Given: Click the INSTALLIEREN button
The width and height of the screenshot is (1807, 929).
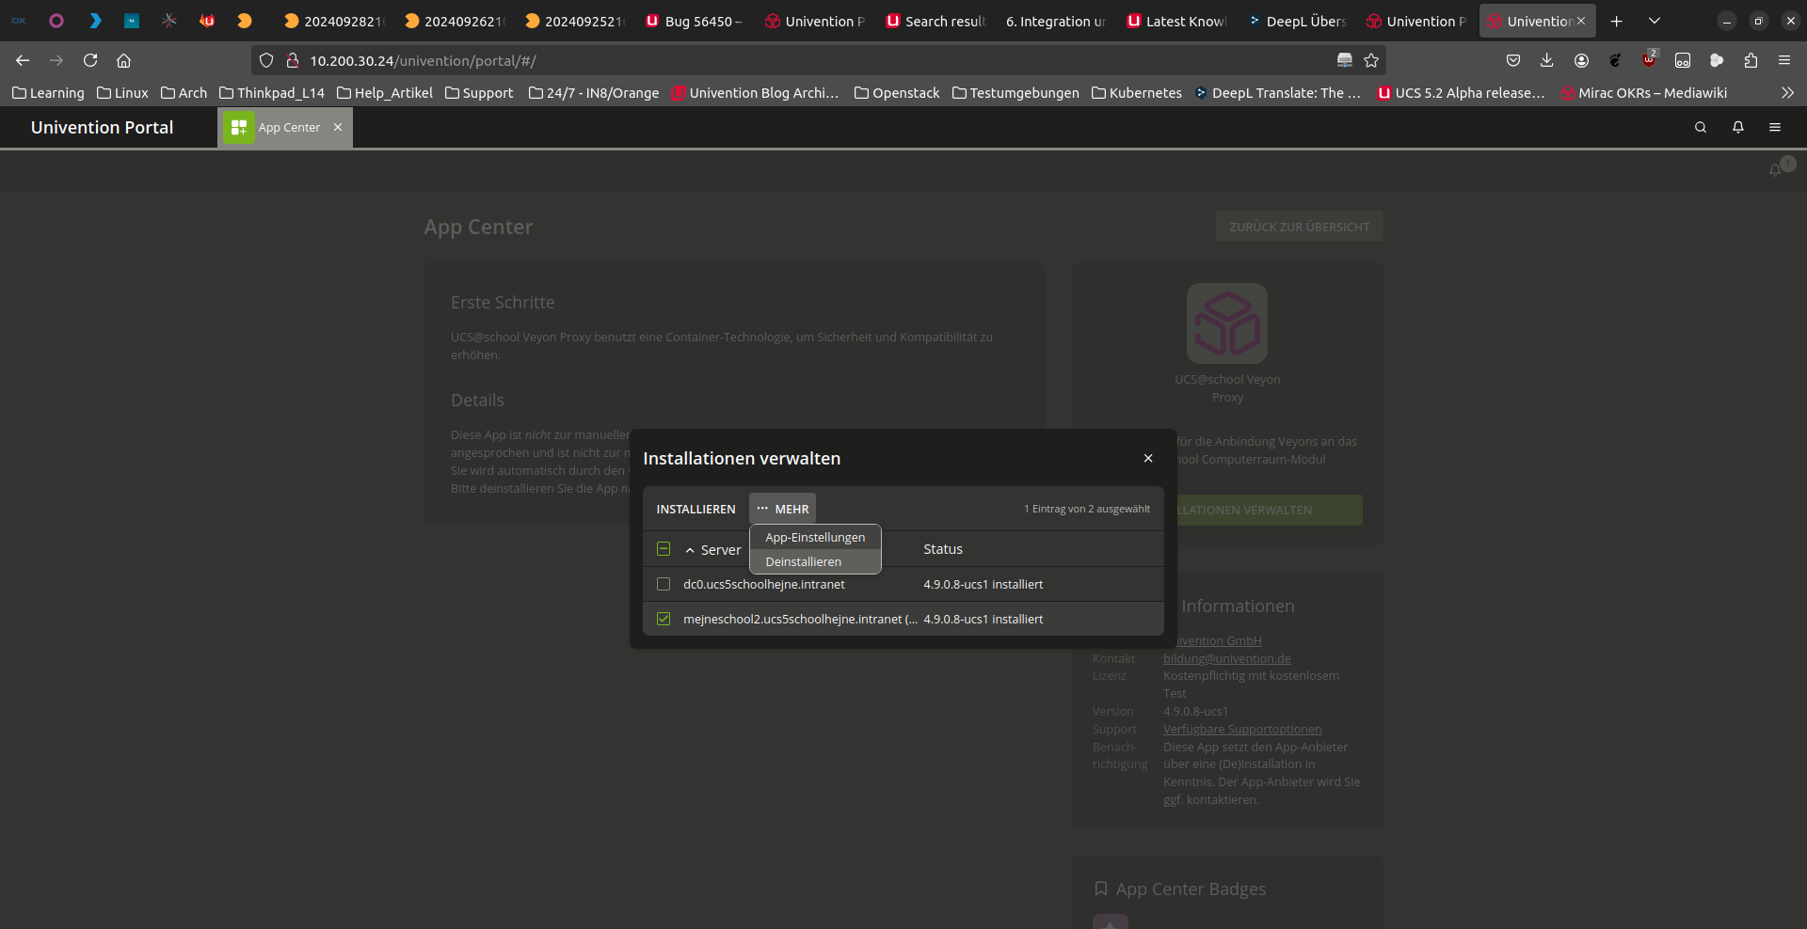Looking at the screenshot, I should coord(696,509).
